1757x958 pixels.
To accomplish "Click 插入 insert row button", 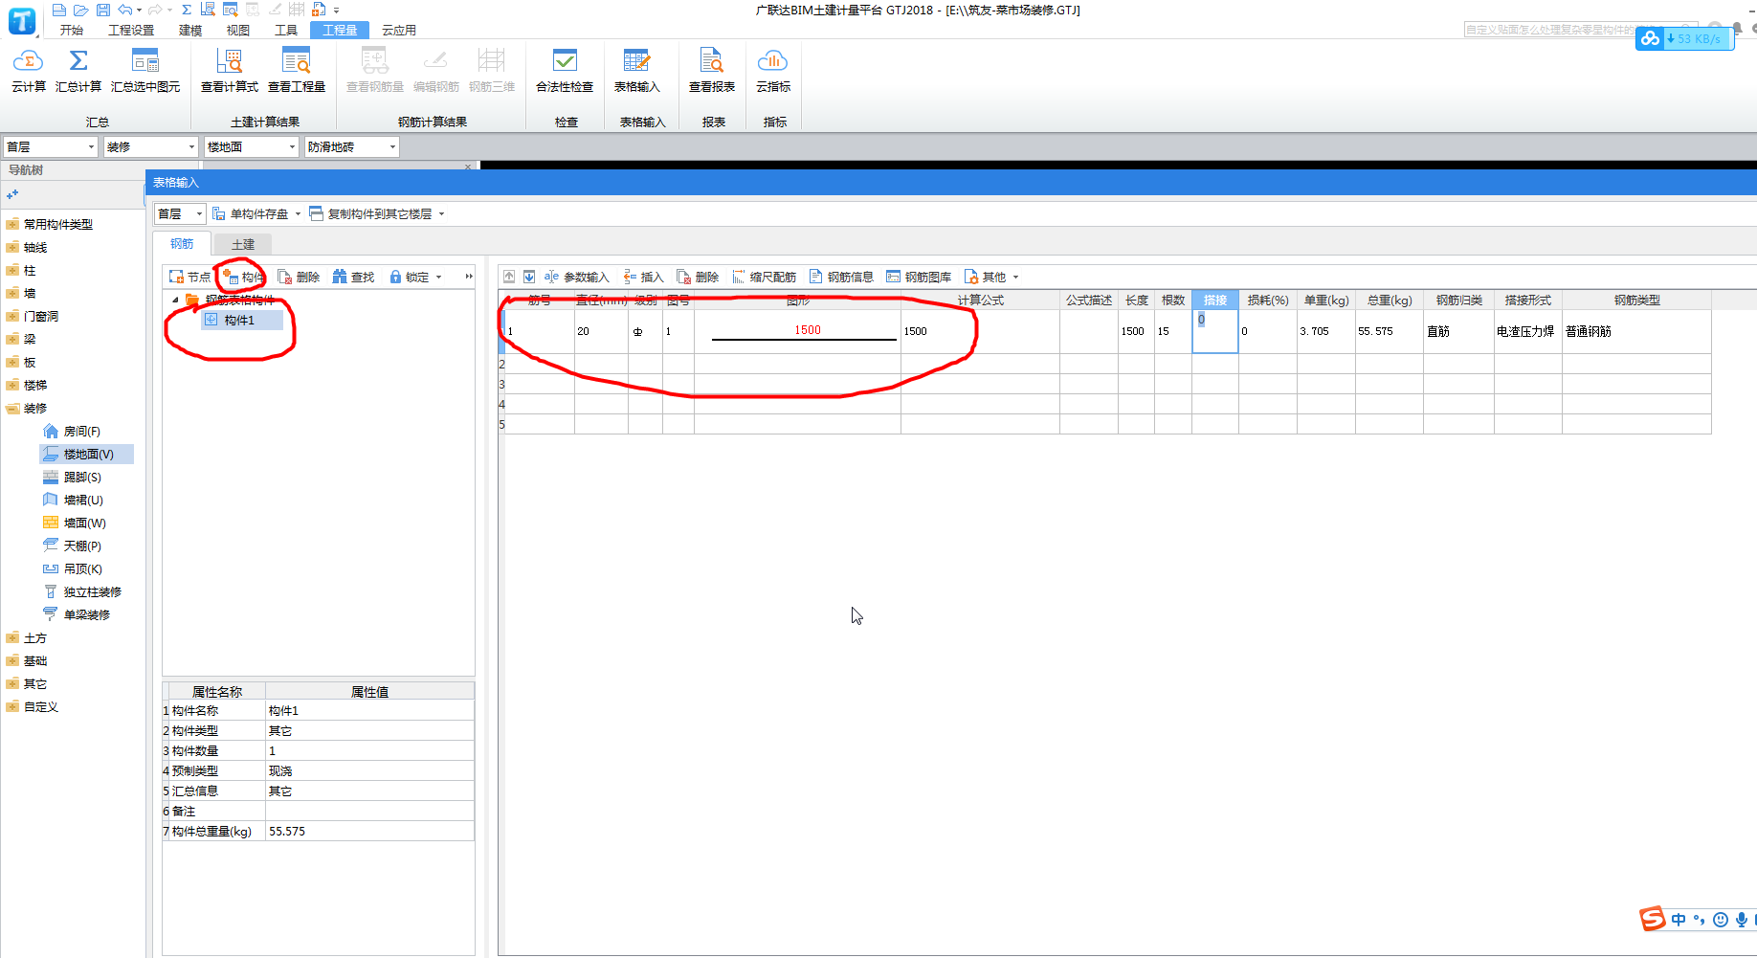I will [x=643, y=277].
